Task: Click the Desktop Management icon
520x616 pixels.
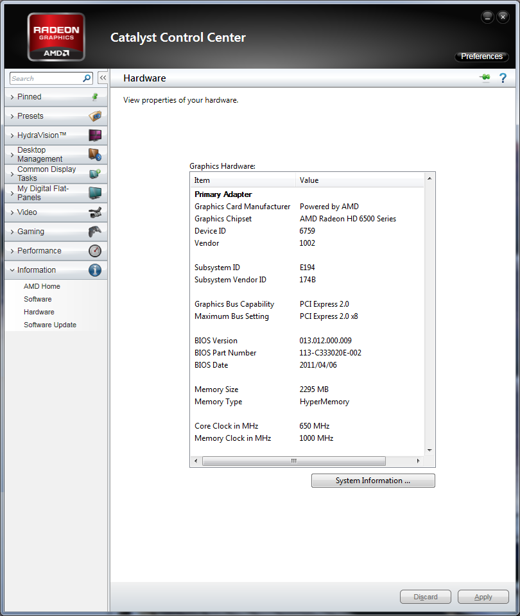Action: pos(95,155)
